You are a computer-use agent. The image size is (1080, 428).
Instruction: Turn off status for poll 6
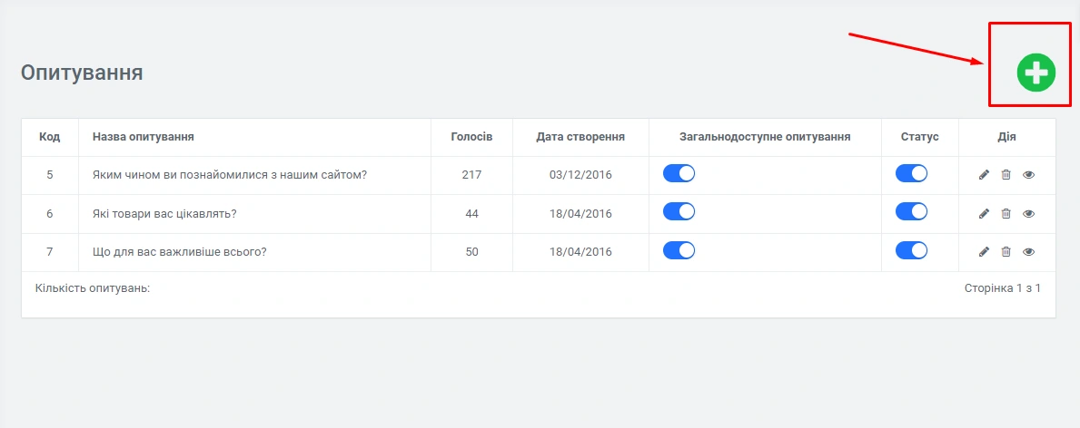point(911,211)
